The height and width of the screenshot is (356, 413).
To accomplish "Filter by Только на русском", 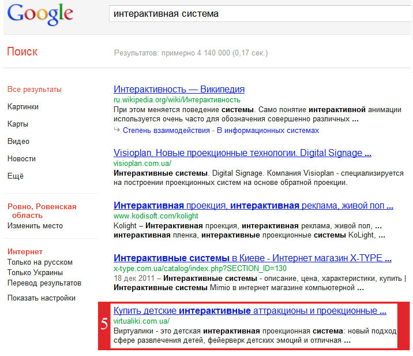I will [x=40, y=262].
